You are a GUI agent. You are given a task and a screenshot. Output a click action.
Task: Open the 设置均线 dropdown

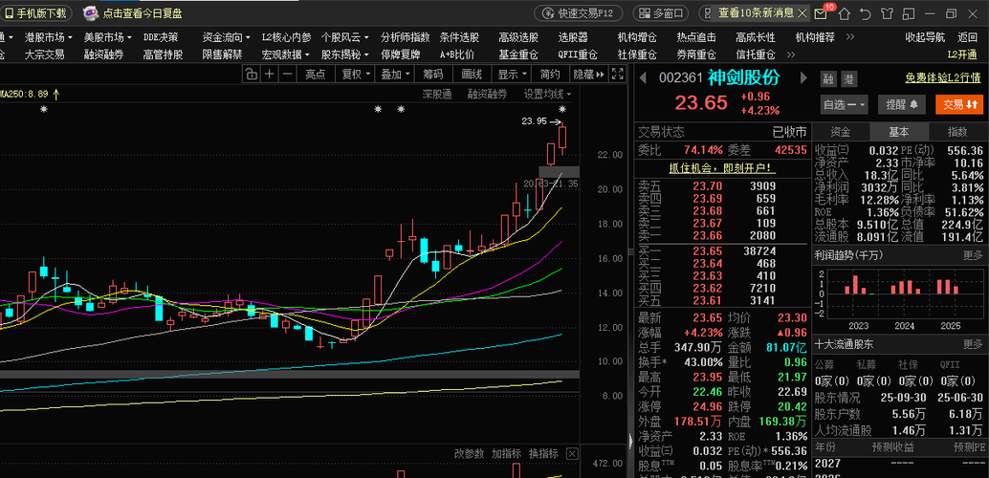click(547, 94)
